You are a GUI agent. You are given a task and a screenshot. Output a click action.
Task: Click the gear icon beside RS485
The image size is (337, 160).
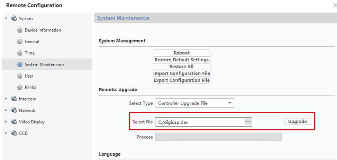pyautogui.click(x=20, y=88)
